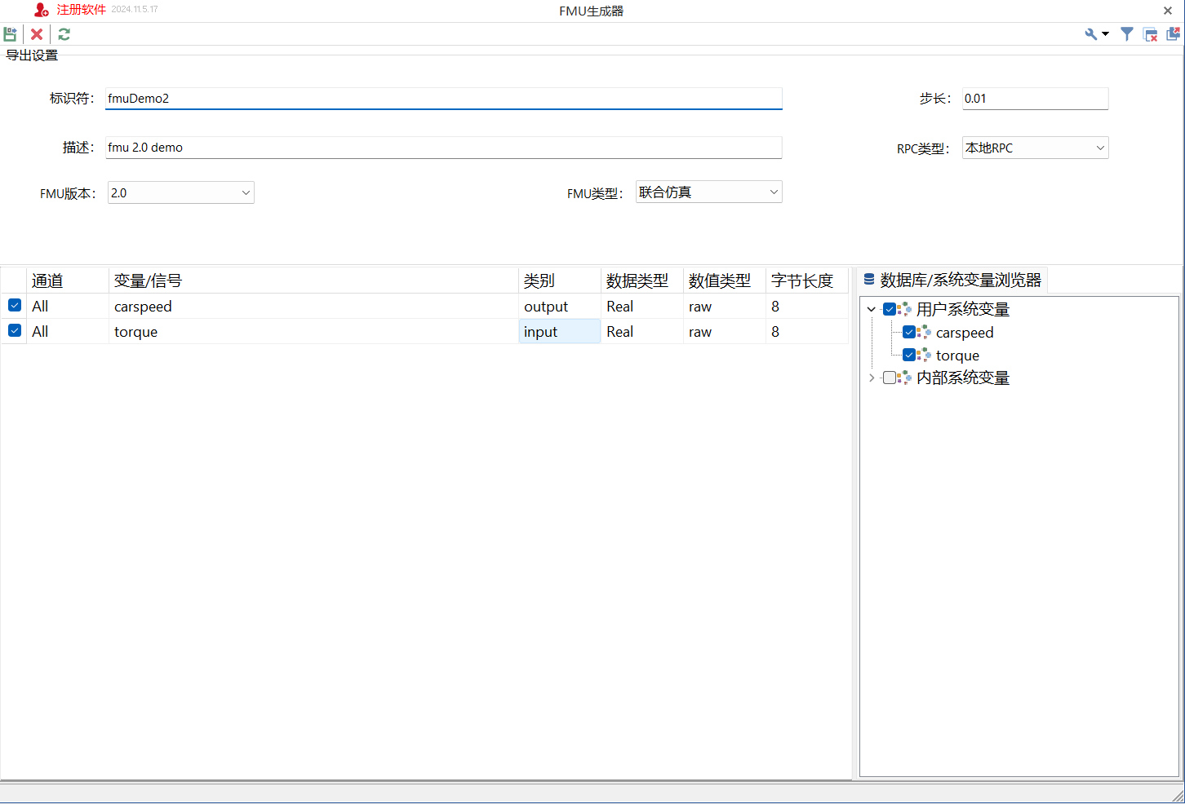The height and width of the screenshot is (804, 1185).
Task: Click the import/export icon at toolbar far right
Action: pyautogui.click(x=1173, y=34)
